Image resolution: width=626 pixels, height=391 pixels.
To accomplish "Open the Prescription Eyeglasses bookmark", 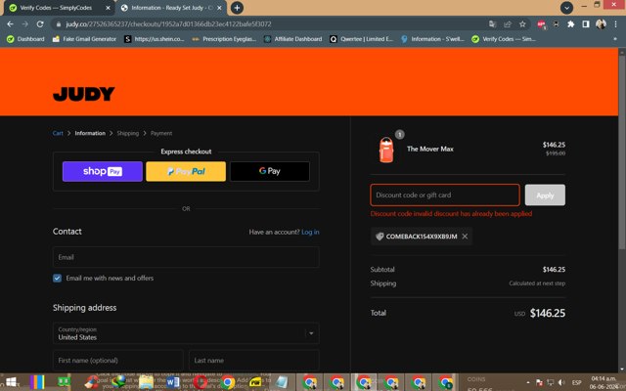I will [x=224, y=39].
